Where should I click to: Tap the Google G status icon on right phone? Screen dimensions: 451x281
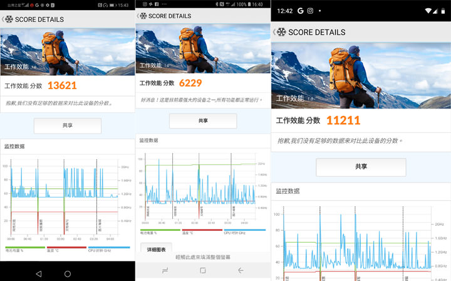point(301,11)
